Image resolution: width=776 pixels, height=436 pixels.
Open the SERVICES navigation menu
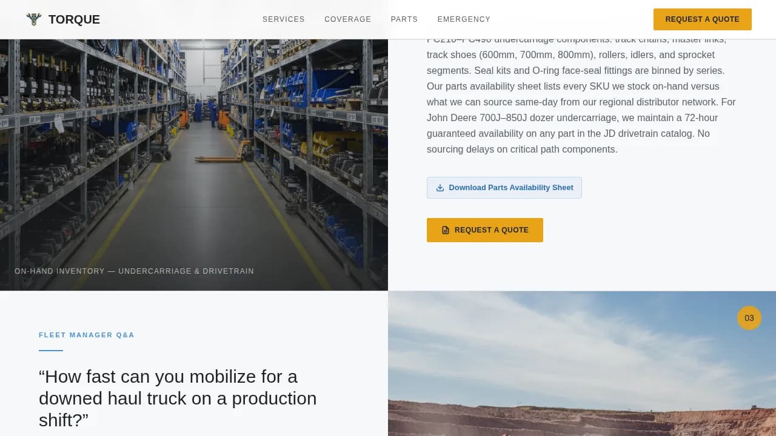click(x=283, y=19)
